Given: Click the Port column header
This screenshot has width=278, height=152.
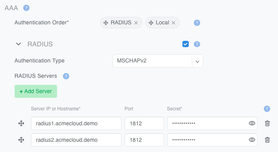Looking at the screenshot, I should (x=129, y=109).
